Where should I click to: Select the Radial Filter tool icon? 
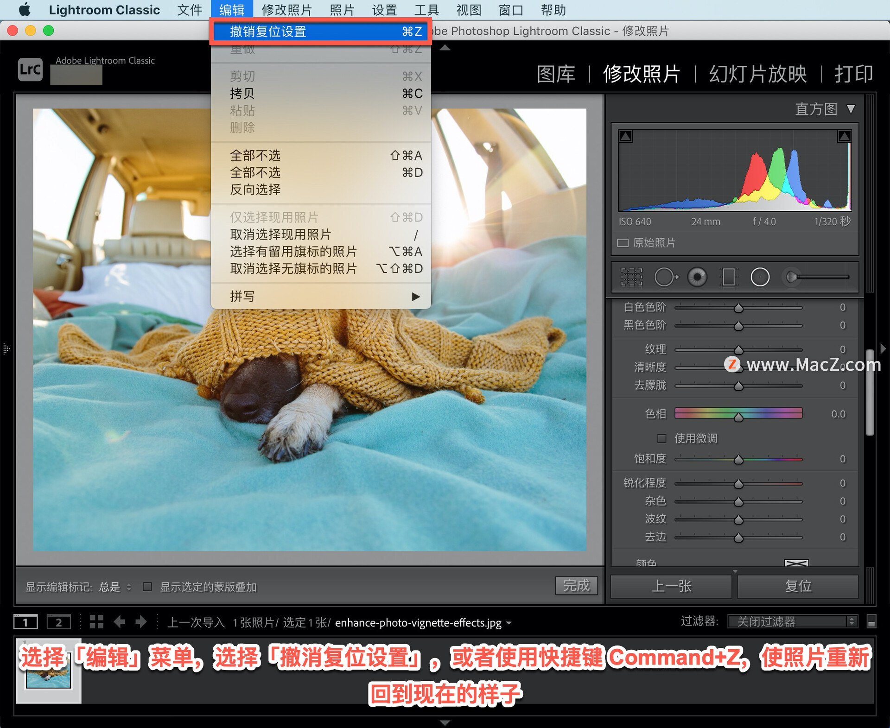[760, 277]
